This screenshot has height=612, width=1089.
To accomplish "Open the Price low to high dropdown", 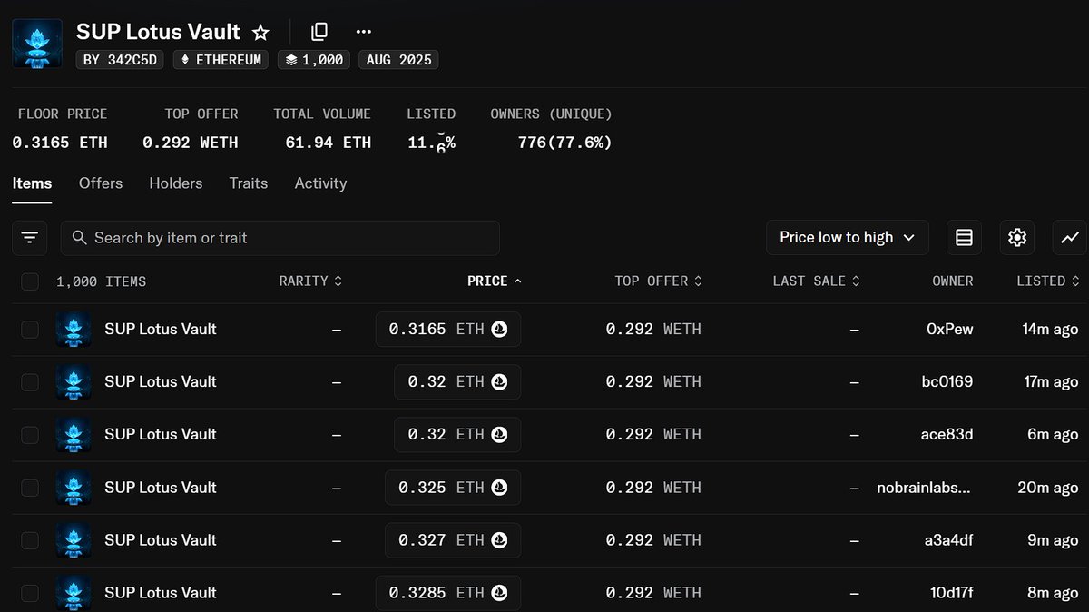I will pos(847,237).
